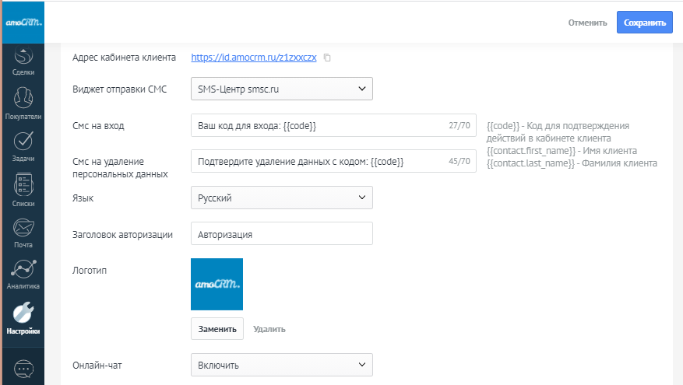Viewport: 683px width, 385px height.
Task: Open the chat bubble icon at sidebar bottom
Action: coord(23,368)
